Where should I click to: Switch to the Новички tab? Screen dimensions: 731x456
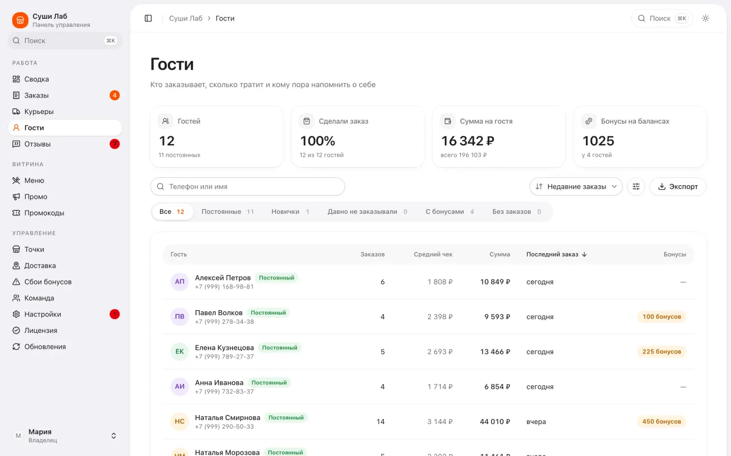coord(291,212)
